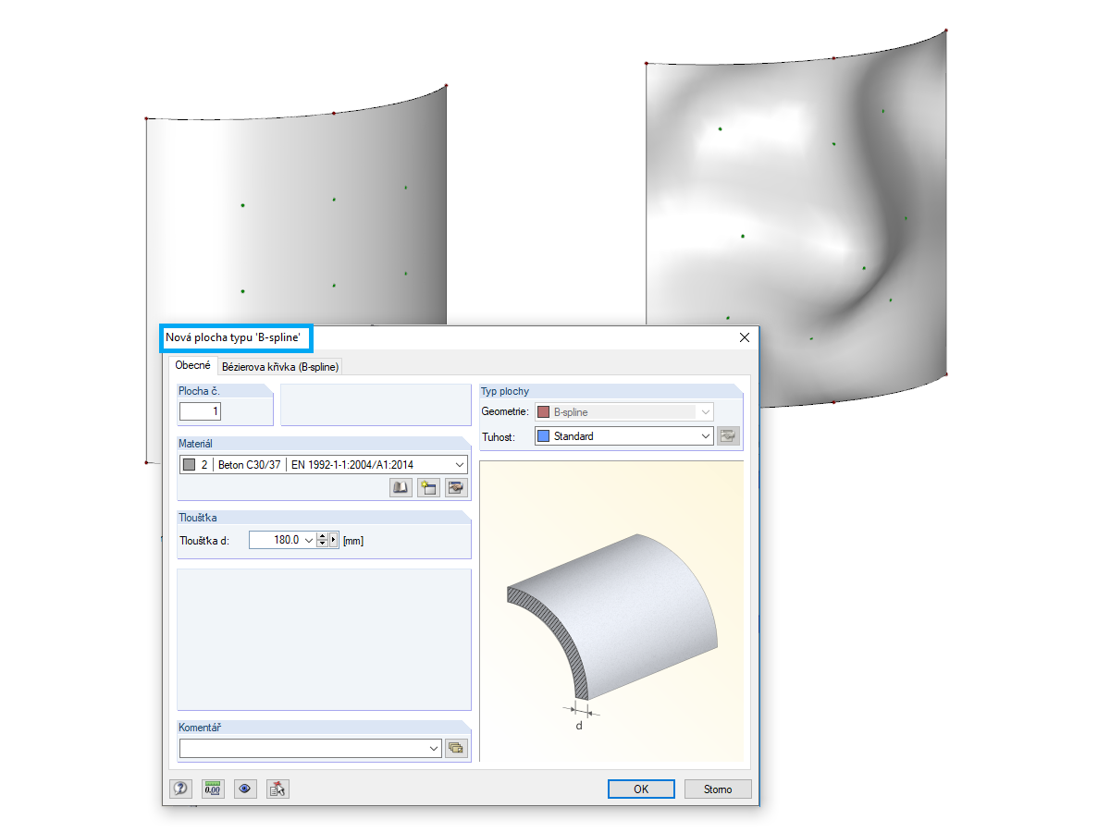Open thickness flyout arrow next to spinner
1110x832 pixels.
(333, 540)
